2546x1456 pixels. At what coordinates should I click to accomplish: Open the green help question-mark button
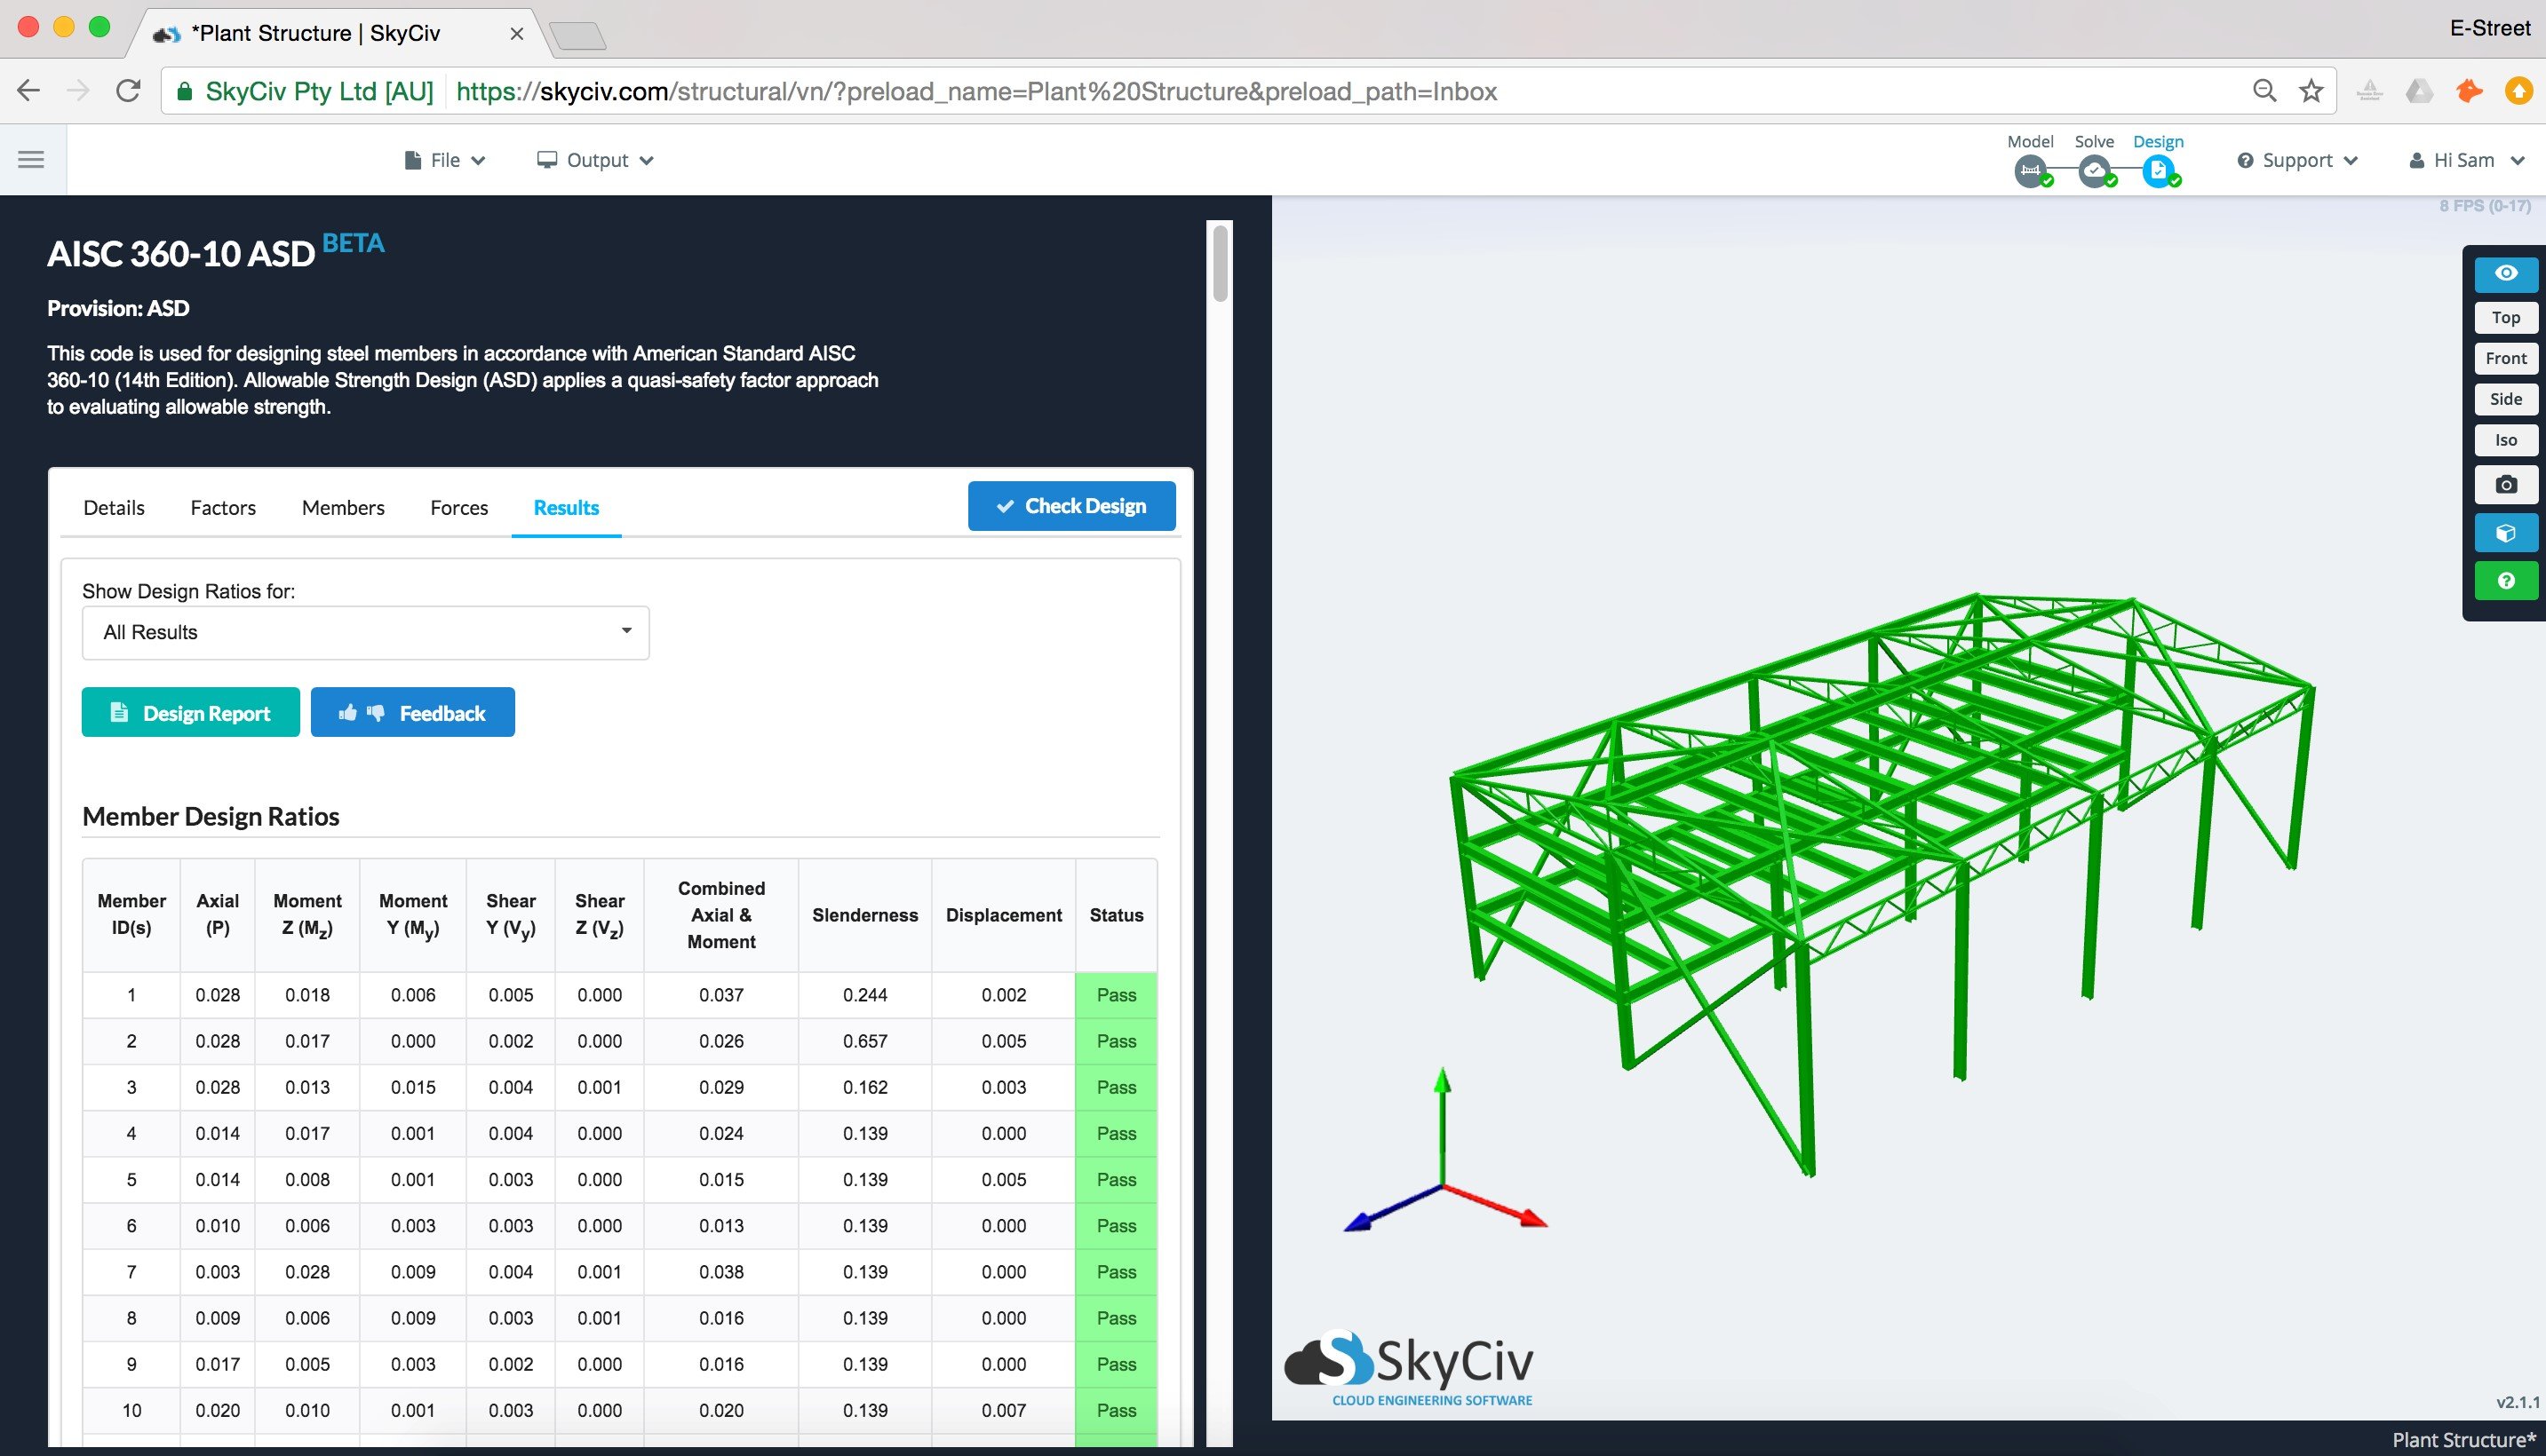[x=2505, y=581]
